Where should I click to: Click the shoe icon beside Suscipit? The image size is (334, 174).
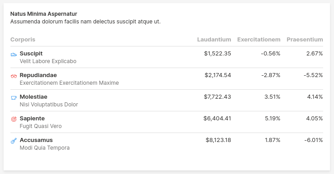tap(14, 55)
